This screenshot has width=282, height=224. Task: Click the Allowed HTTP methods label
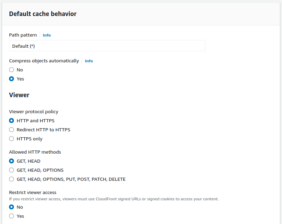point(35,152)
